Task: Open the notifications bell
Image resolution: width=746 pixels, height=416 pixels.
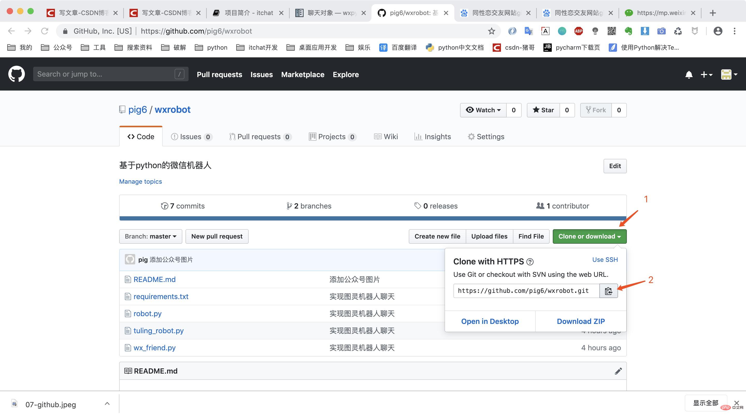Action: coord(689,74)
